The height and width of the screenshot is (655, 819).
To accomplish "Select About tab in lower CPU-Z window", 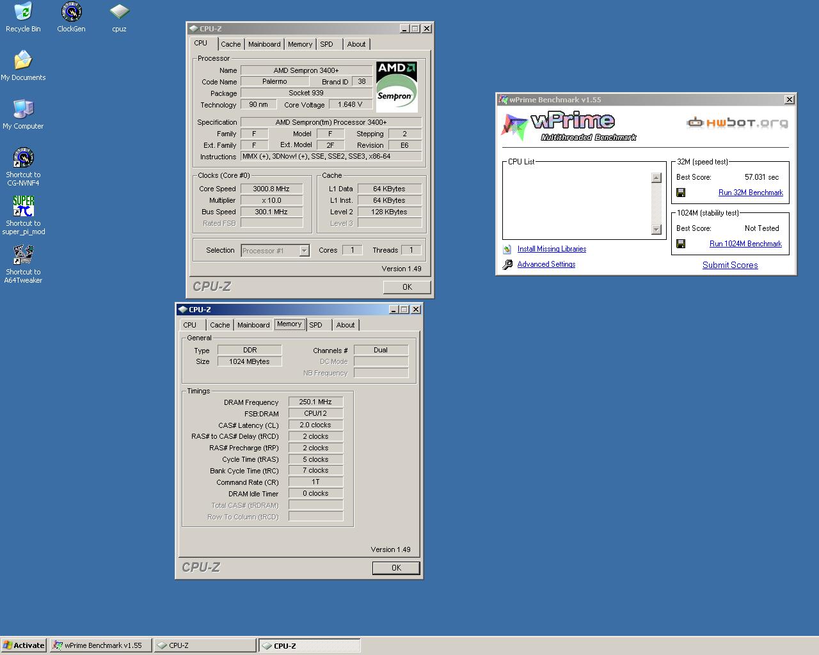I will 346,325.
